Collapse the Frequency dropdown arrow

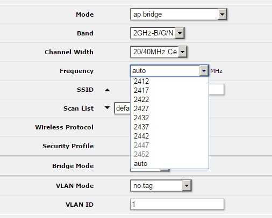[x=204, y=71]
